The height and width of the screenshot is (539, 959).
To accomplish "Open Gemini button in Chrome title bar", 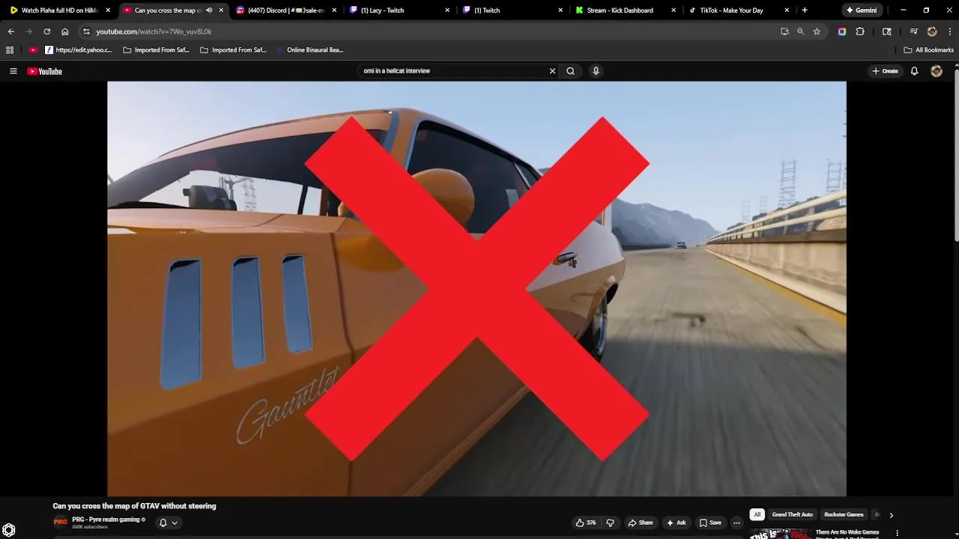I will pyautogui.click(x=861, y=10).
